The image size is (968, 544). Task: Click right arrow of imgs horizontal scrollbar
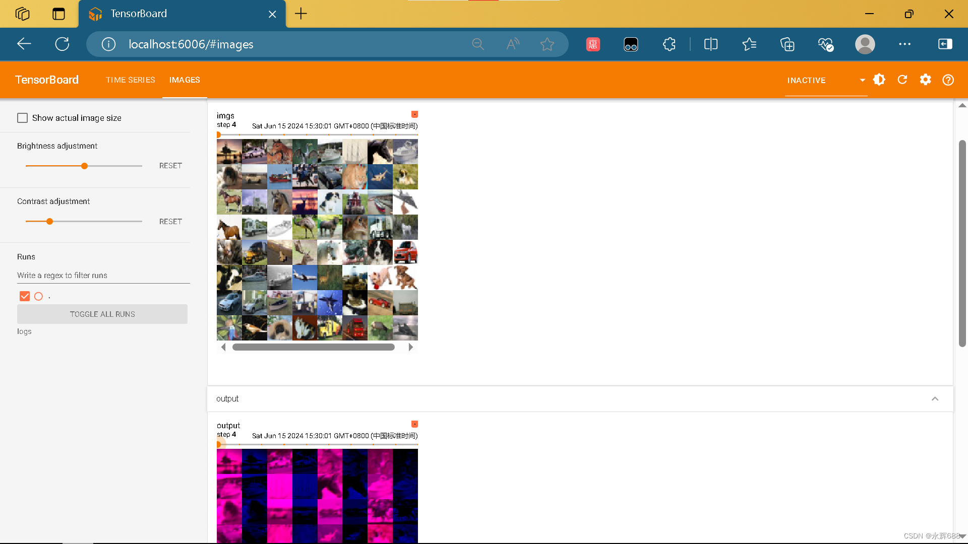[410, 347]
